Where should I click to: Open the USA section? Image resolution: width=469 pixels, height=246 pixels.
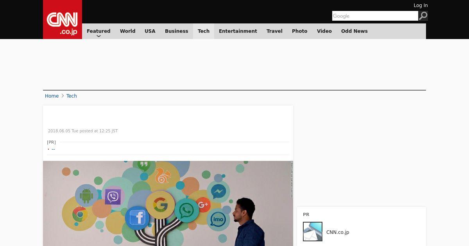click(x=150, y=31)
